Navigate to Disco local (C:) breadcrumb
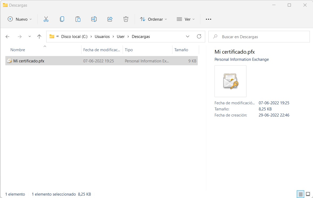Screen dimensions: 313x198 [x=74, y=37]
